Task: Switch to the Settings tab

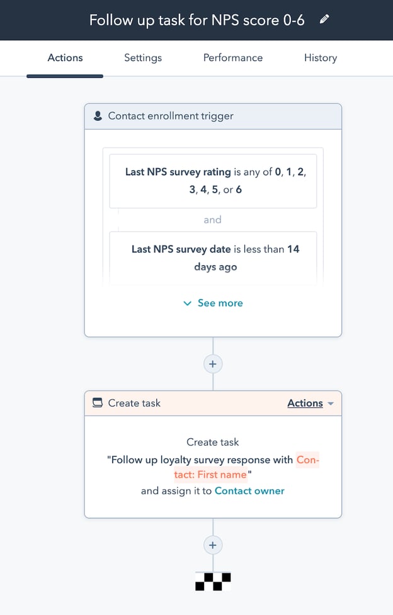Action: click(x=143, y=58)
